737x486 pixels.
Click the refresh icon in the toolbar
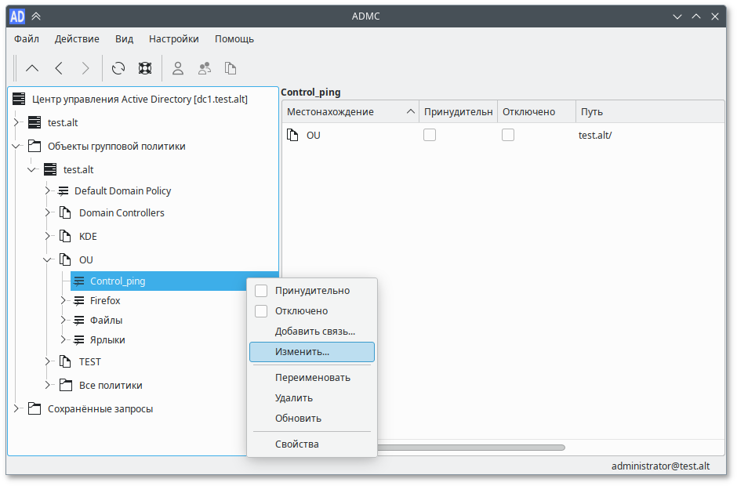[x=118, y=68]
